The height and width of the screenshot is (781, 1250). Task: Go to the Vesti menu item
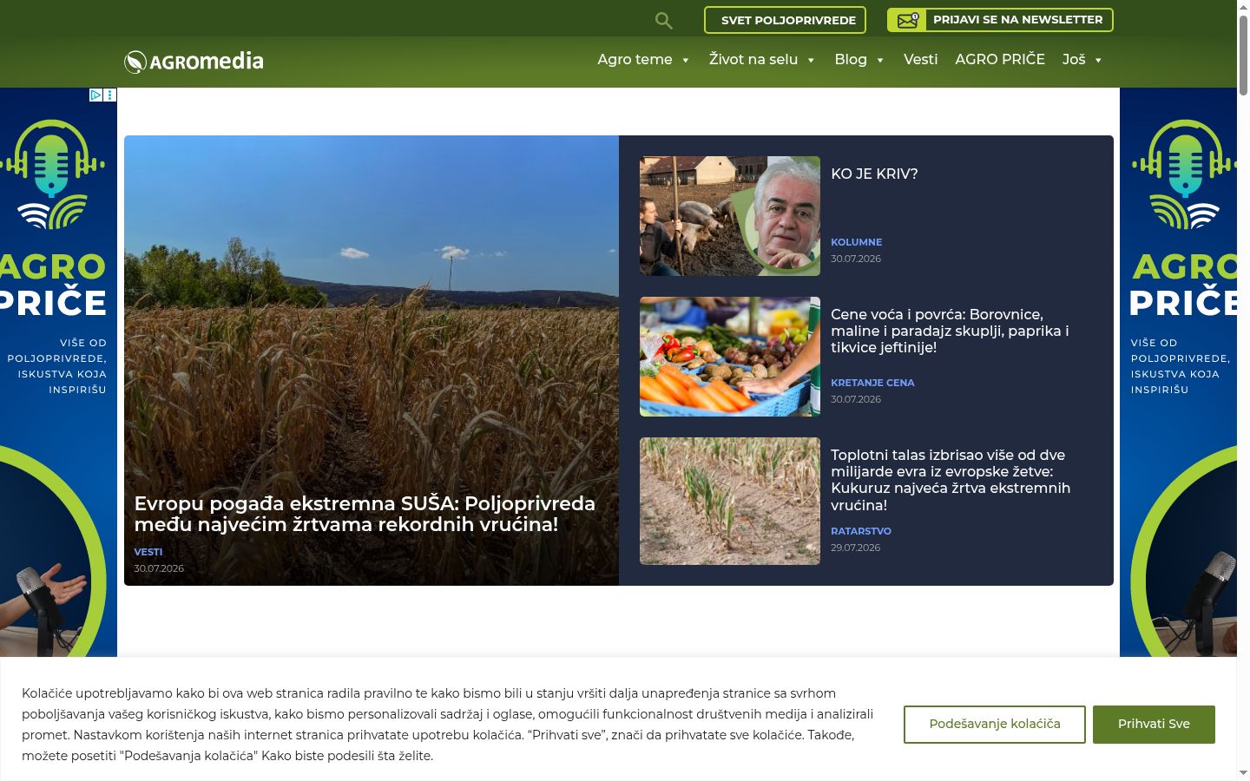920,59
